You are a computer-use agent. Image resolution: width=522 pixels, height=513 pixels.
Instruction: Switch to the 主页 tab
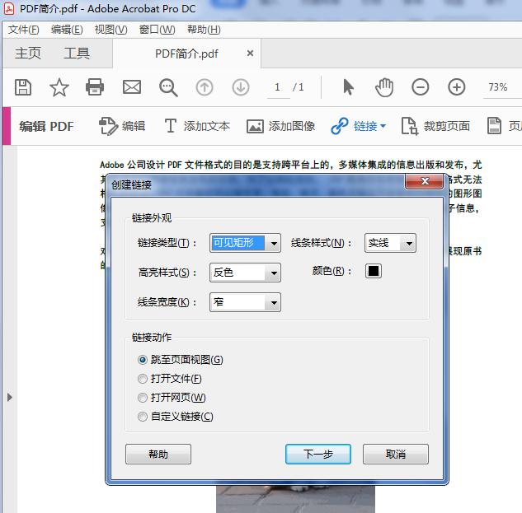click(28, 54)
